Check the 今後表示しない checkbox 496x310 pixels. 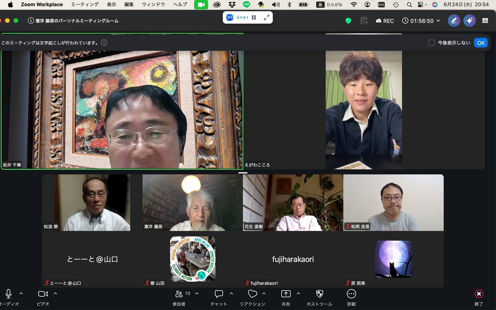(432, 43)
